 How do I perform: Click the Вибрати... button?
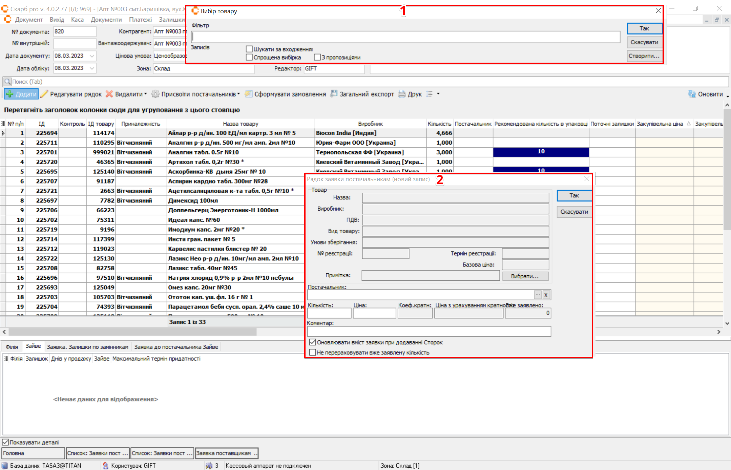(525, 276)
